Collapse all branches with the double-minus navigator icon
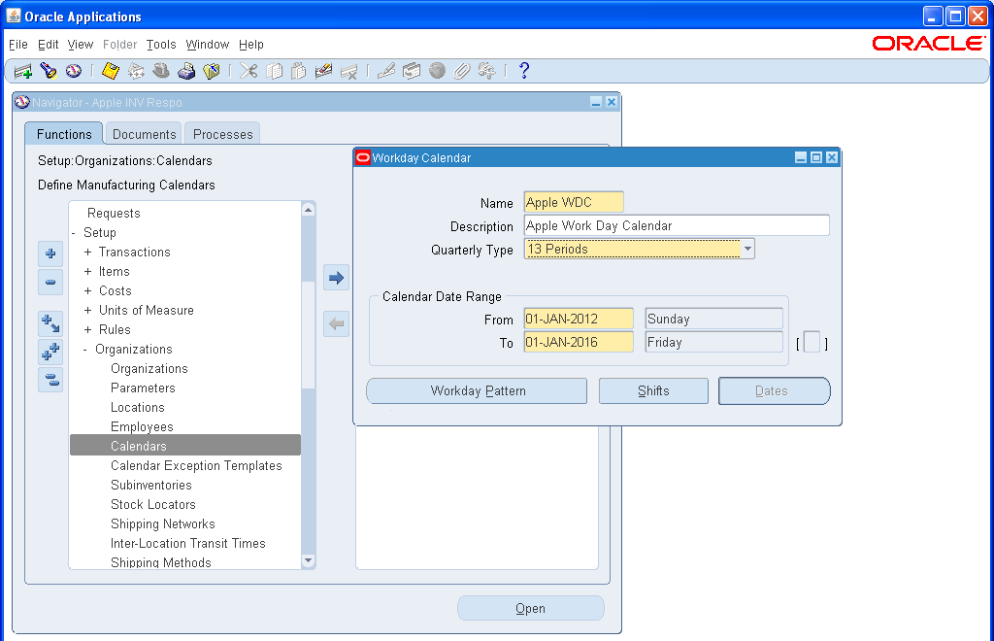The width and height of the screenshot is (994, 641). (x=50, y=379)
